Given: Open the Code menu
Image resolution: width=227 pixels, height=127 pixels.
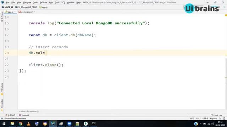Looking at the screenshot, I should coord(35,2).
